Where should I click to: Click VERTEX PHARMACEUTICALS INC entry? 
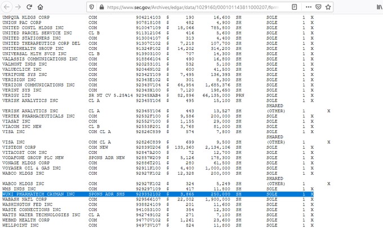coord(38,116)
